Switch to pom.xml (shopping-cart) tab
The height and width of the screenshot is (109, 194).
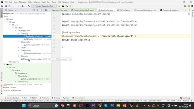[146, 10]
